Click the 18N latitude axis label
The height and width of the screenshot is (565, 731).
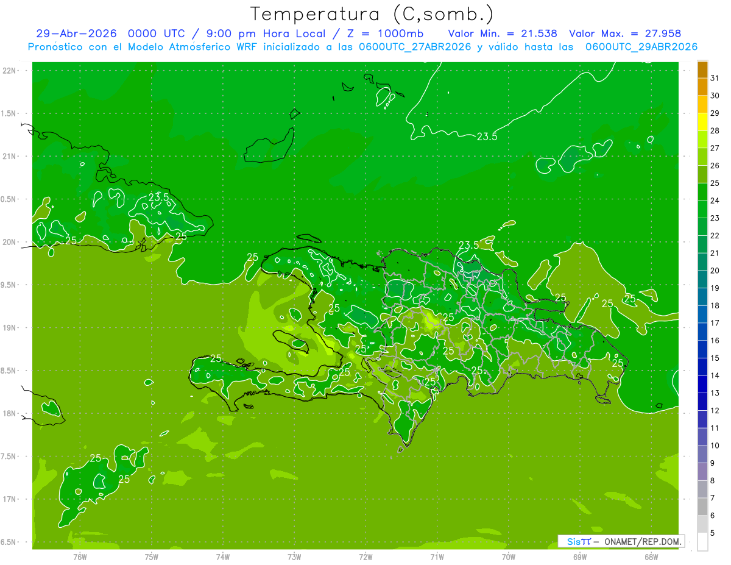pyautogui.click(x=10, y=413)
